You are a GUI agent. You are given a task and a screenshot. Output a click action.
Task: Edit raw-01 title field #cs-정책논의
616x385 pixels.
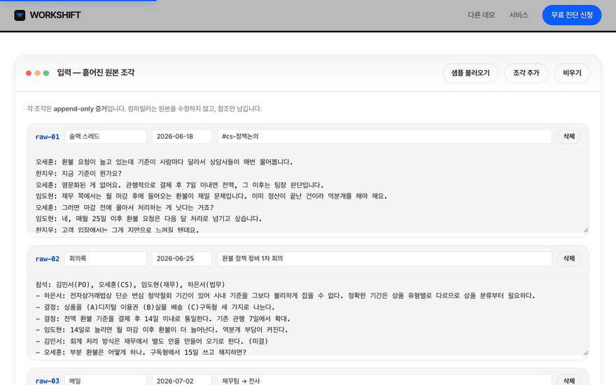pyautogui.click(x=384, y=136)
